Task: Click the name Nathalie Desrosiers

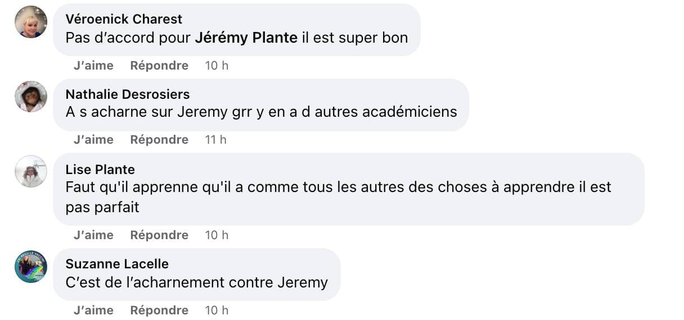Action: [128, 94]
